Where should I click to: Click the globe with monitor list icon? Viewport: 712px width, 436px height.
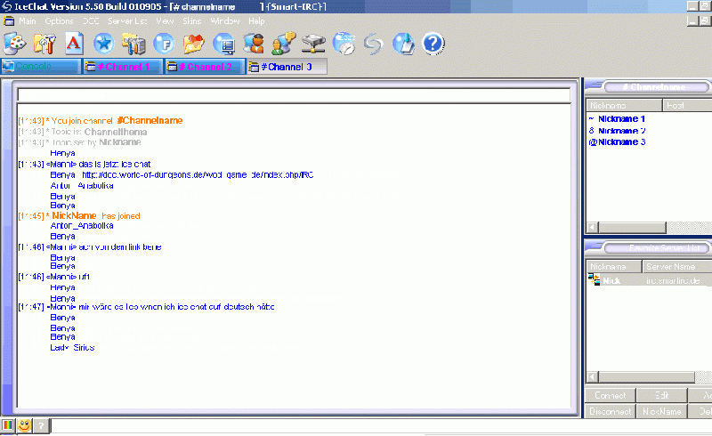click(224, 44)
